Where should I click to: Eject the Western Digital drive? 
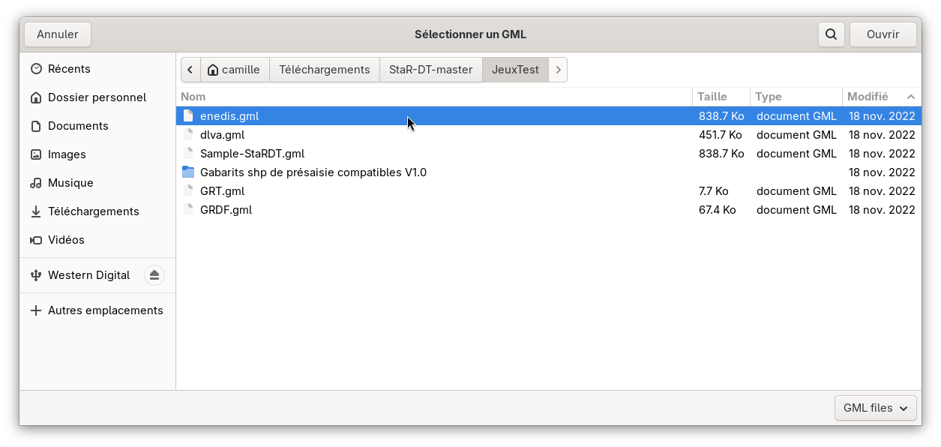click(154, 275)
